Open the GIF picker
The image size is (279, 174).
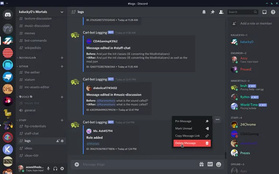tap(210, 164)
